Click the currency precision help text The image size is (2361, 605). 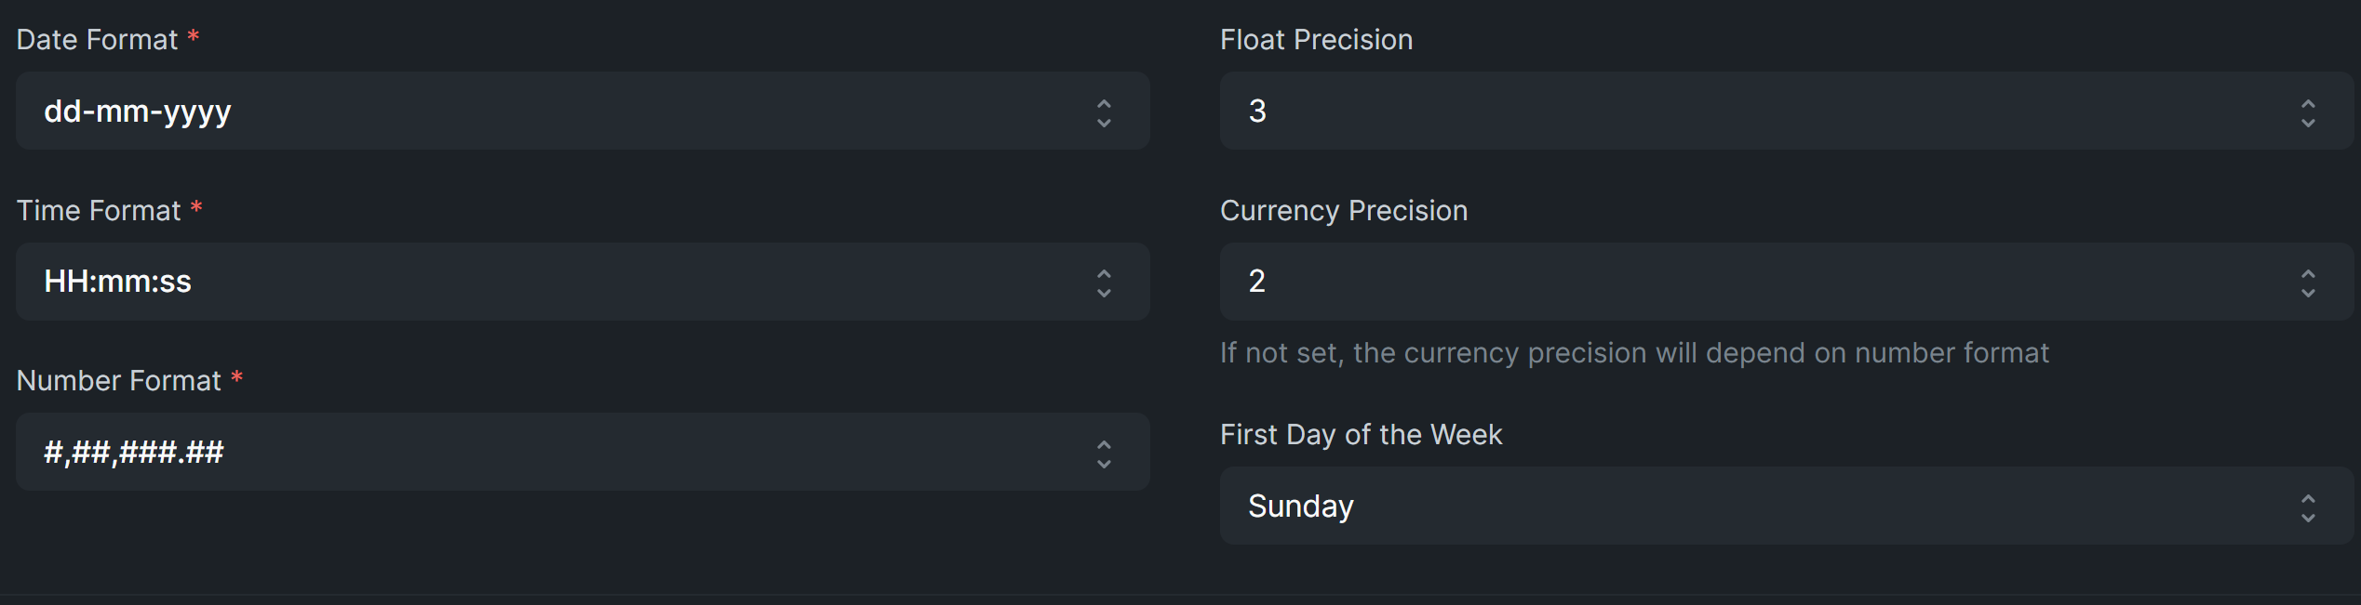coord(1633,352)
